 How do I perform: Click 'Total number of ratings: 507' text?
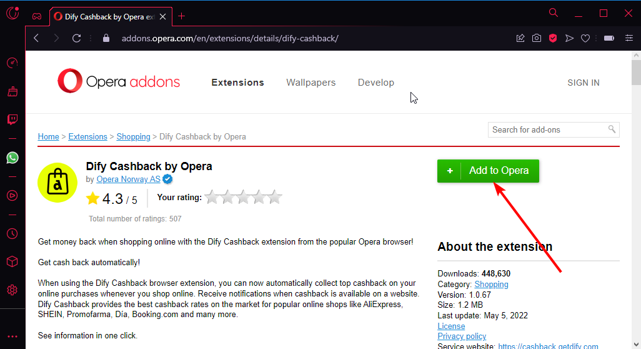(x=135, y=219)
